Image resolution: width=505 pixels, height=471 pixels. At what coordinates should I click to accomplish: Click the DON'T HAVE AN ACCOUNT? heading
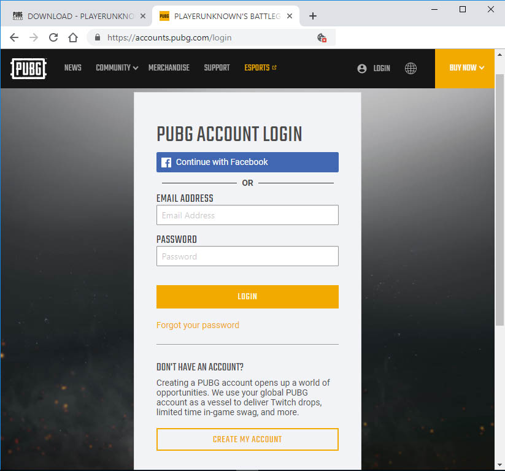200,367
